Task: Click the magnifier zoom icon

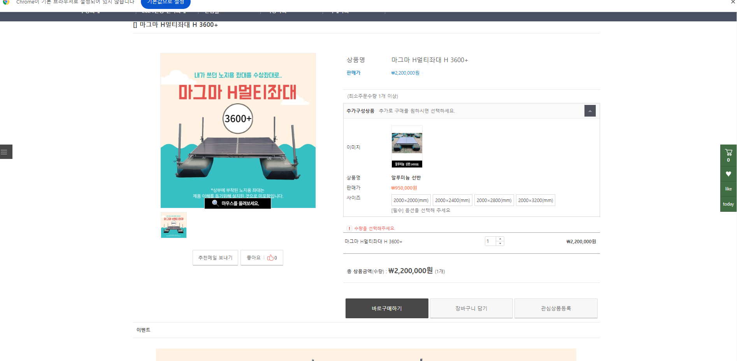Action: 215,203
